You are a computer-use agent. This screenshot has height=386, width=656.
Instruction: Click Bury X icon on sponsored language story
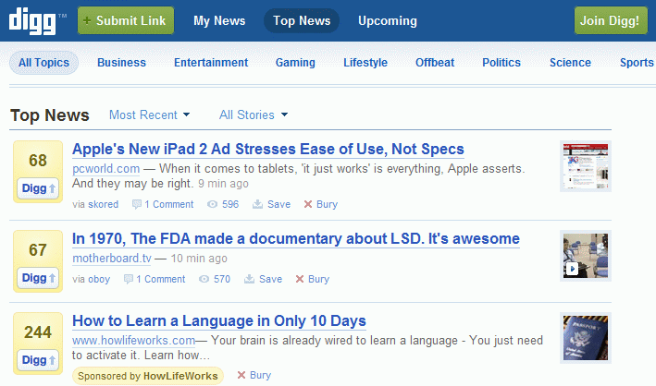pyautogui.click(x=241, y=375)
